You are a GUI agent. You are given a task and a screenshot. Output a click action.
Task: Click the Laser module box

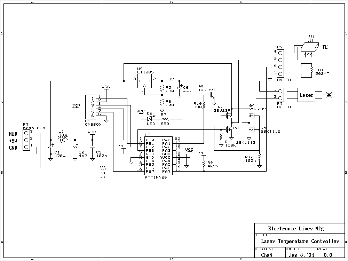[307, 95]
